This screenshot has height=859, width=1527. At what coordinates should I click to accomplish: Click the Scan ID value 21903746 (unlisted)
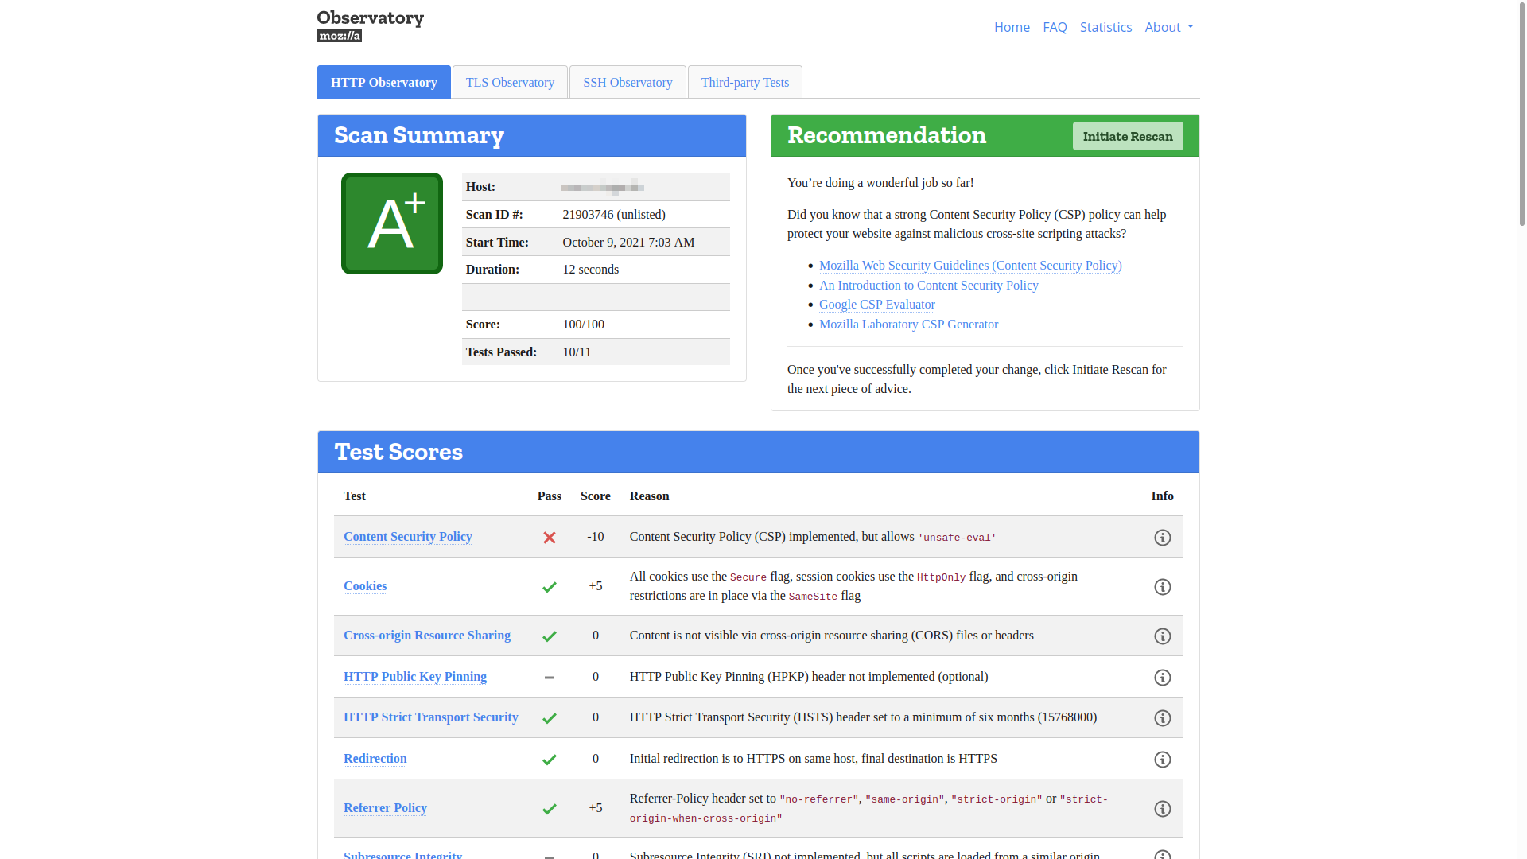[x=614, y=215]
